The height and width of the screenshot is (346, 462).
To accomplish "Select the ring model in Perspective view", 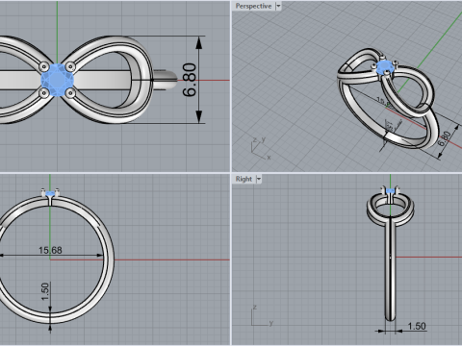I will [388, 99].
